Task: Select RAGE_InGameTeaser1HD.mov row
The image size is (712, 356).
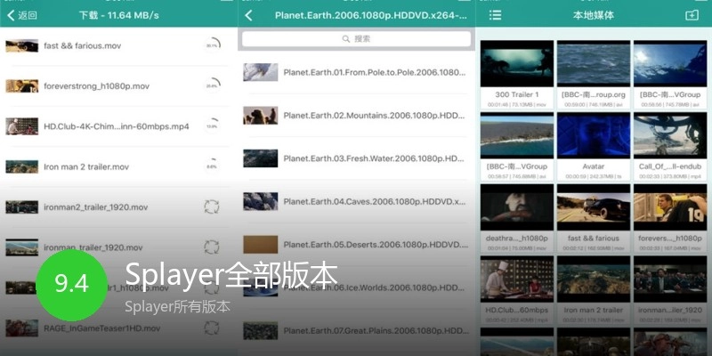Action: [118, 328]
